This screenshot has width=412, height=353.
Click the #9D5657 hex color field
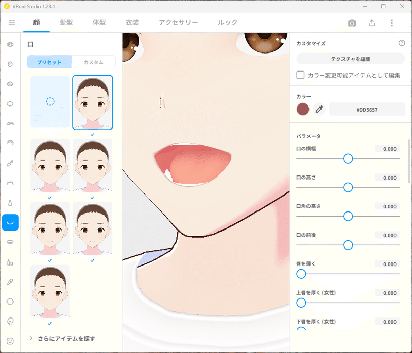click(x=367, y=110)
